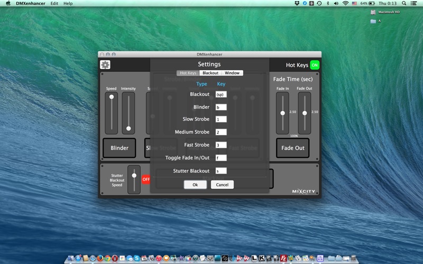Click the Toggle Fade In/Out key field
Viewport: 423px width, 264px height.
[221, 158]
